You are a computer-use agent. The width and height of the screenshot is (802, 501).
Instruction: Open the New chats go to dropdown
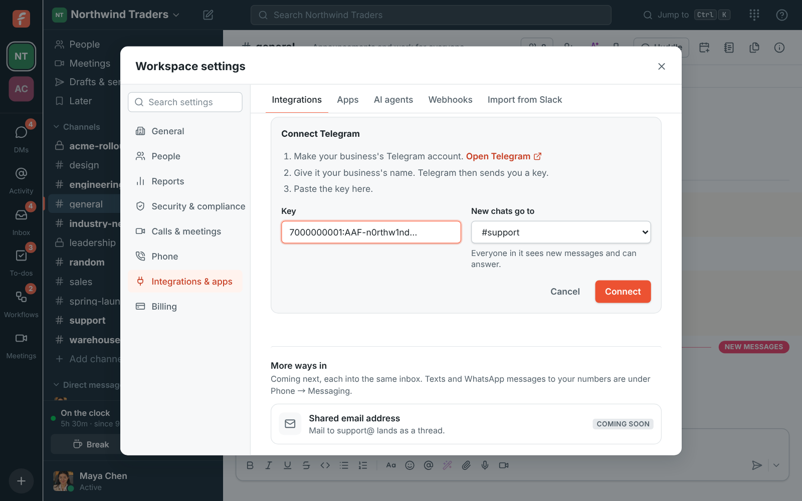click(x=561, y=232)
